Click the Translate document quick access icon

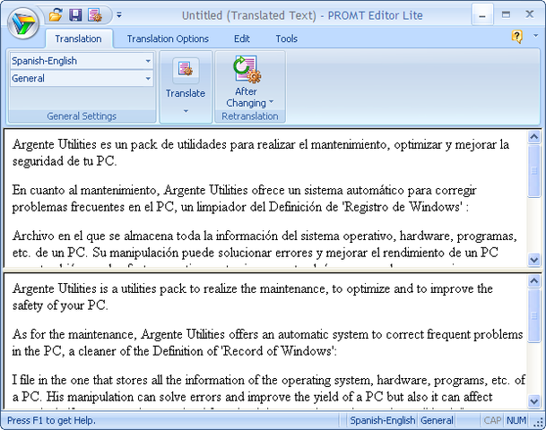coord(95,15)
